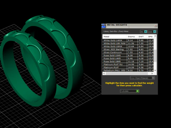Close the Metal Weights panel
Image resolution: width=171 pixels, height=128 pixels.
point(156,26)
